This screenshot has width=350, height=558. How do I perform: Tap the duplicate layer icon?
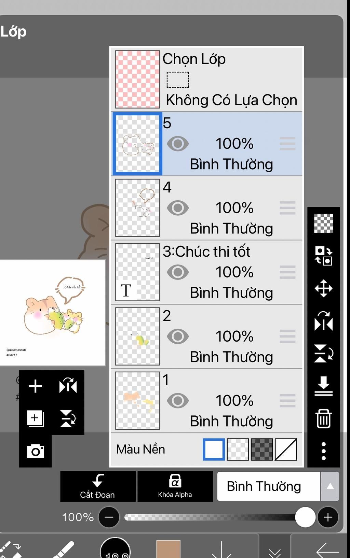coord(35,418)
